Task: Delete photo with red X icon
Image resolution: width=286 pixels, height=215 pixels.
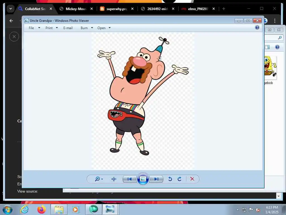Action: pyautogui.click(x=192, y=179)
